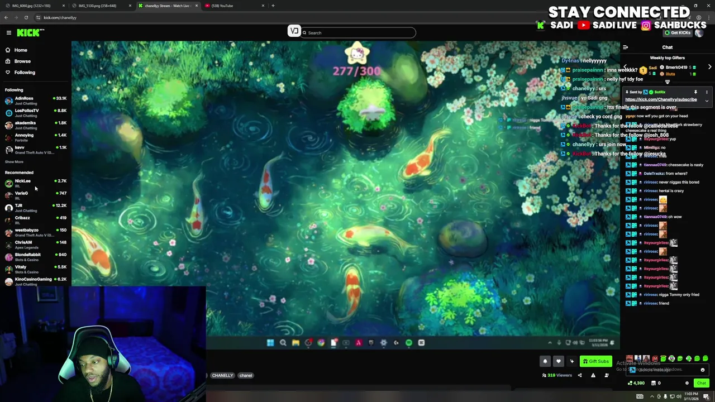Click the shop icon showing 0
Image resolution: width=715 pixels, height=402 pixels.
(x=656, y=383)
